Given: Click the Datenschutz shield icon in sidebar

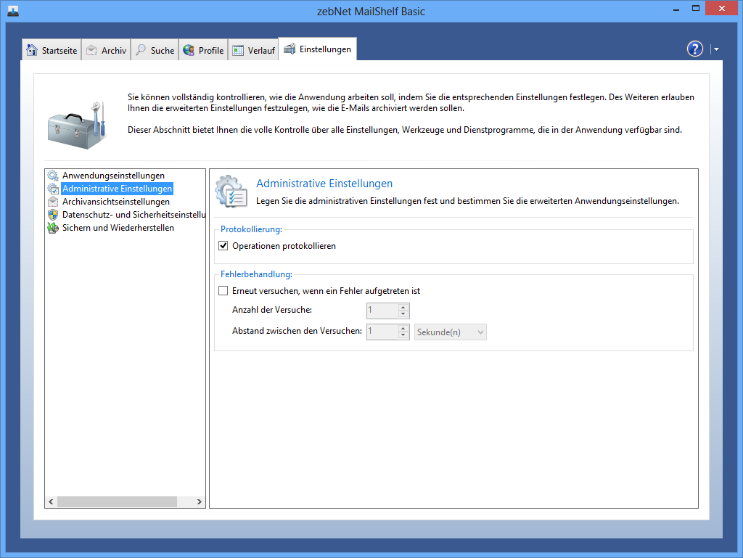Looking at the screenshot, I should point(53,215).
